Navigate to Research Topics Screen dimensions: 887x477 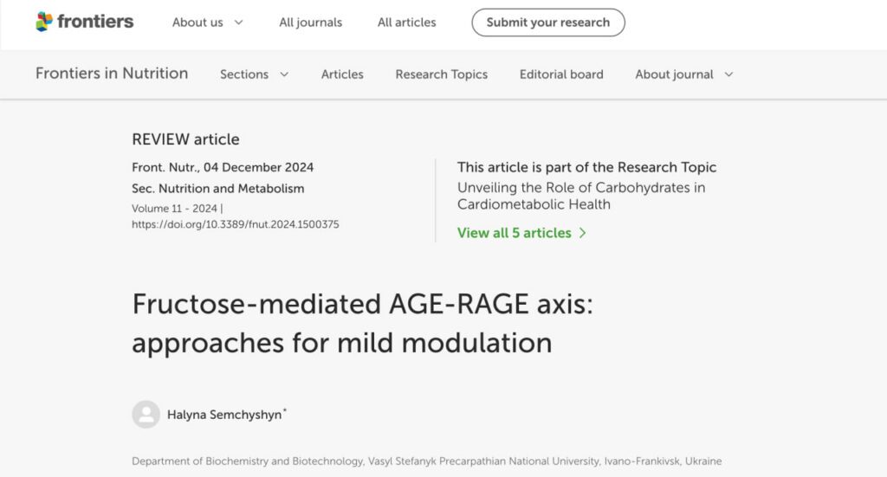point(441,74)
